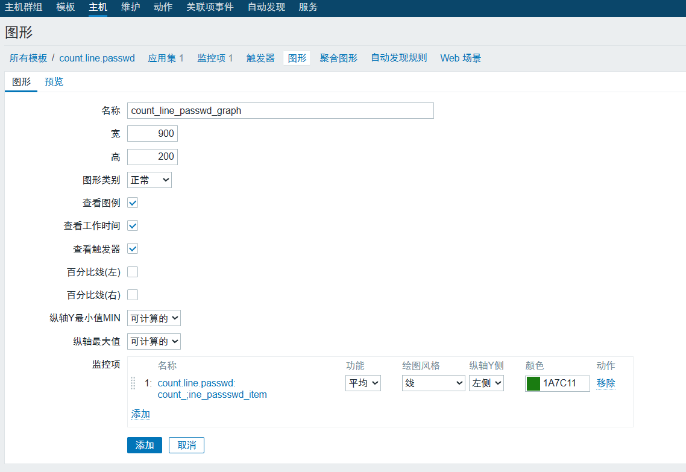This screenshot has height=472, width=686.
Task: Open the 模板 menu item
Action: point(65,7)
